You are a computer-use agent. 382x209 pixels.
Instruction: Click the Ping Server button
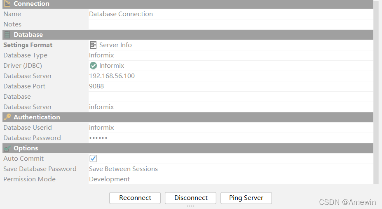(x=246, y=198)
